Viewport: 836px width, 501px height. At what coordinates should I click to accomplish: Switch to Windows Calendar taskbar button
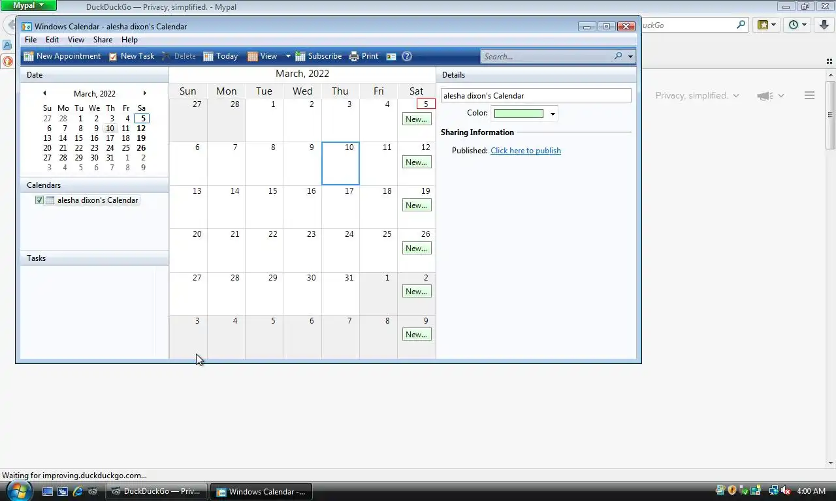[261, 491]
